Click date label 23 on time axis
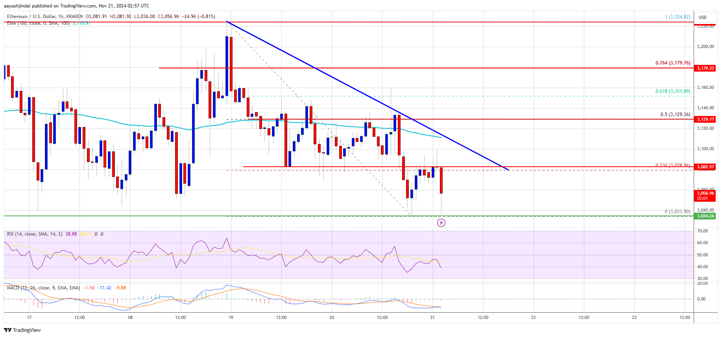 634,317
